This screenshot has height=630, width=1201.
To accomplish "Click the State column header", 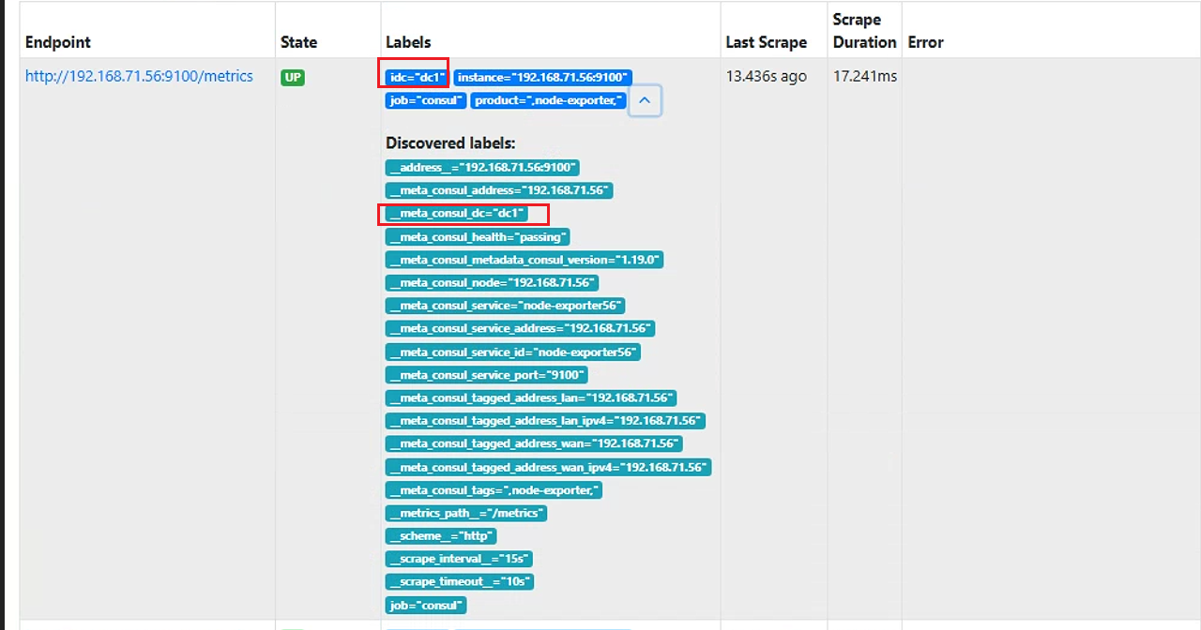I will pyautogui.click(x=299, y=42).
